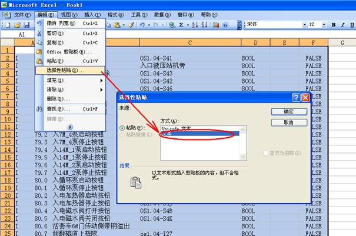The image size is (356, 236).
Task: Select the 粘贴 radio button in dialog
Action: click(x=122, y=128)
